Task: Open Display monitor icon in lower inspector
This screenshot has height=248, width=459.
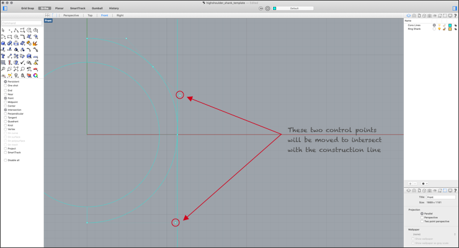Action: tap(450, 190)
